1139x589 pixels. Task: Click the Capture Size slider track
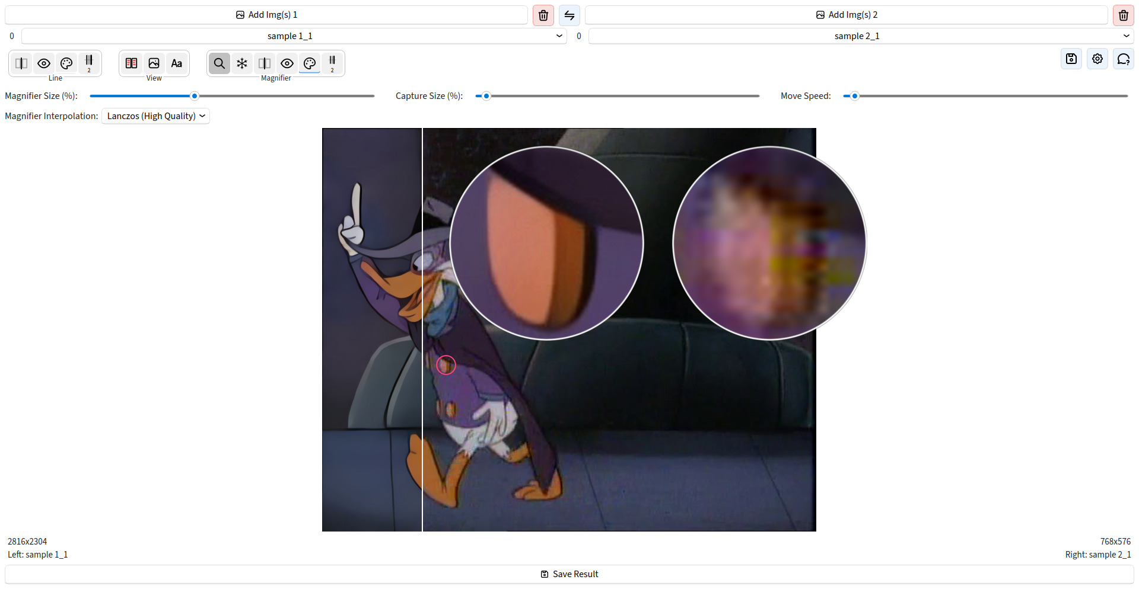[x=617, y=96]
